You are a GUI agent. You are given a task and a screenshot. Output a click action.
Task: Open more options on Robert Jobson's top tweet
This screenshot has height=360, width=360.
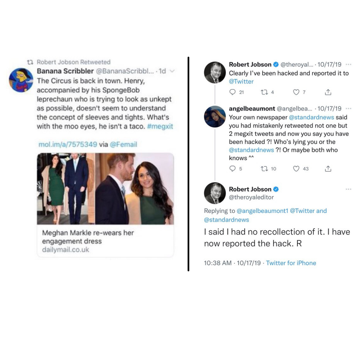point(348,65)
